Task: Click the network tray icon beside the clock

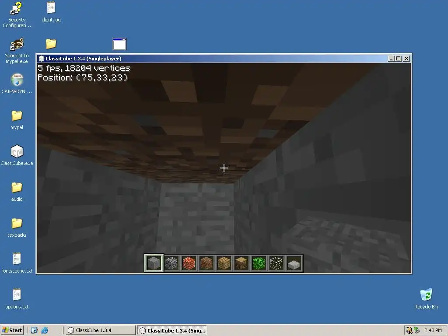Action: (x=417, y=330)
